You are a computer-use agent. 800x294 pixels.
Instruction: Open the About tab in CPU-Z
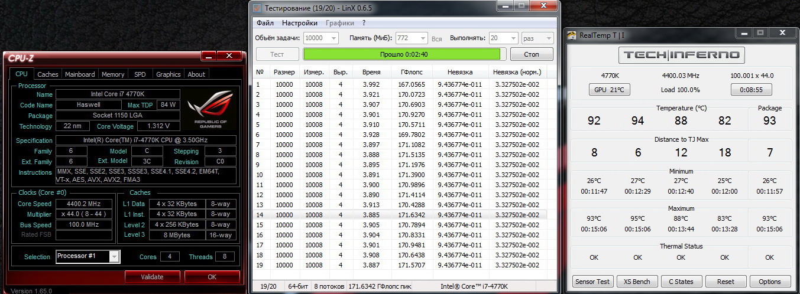[x=196, y=74]
